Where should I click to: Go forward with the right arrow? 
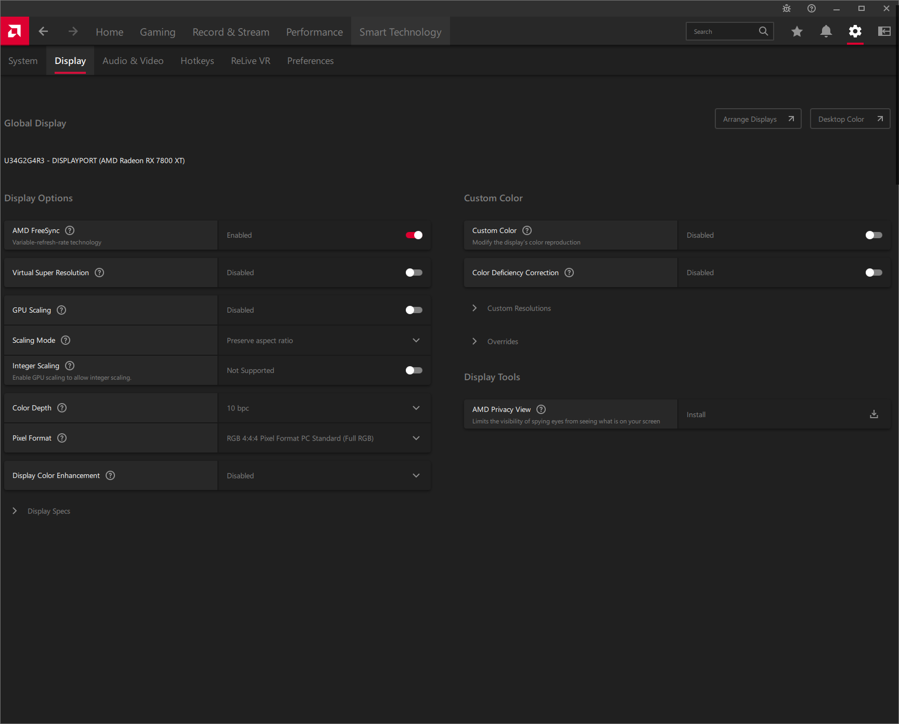coord(73,32)
